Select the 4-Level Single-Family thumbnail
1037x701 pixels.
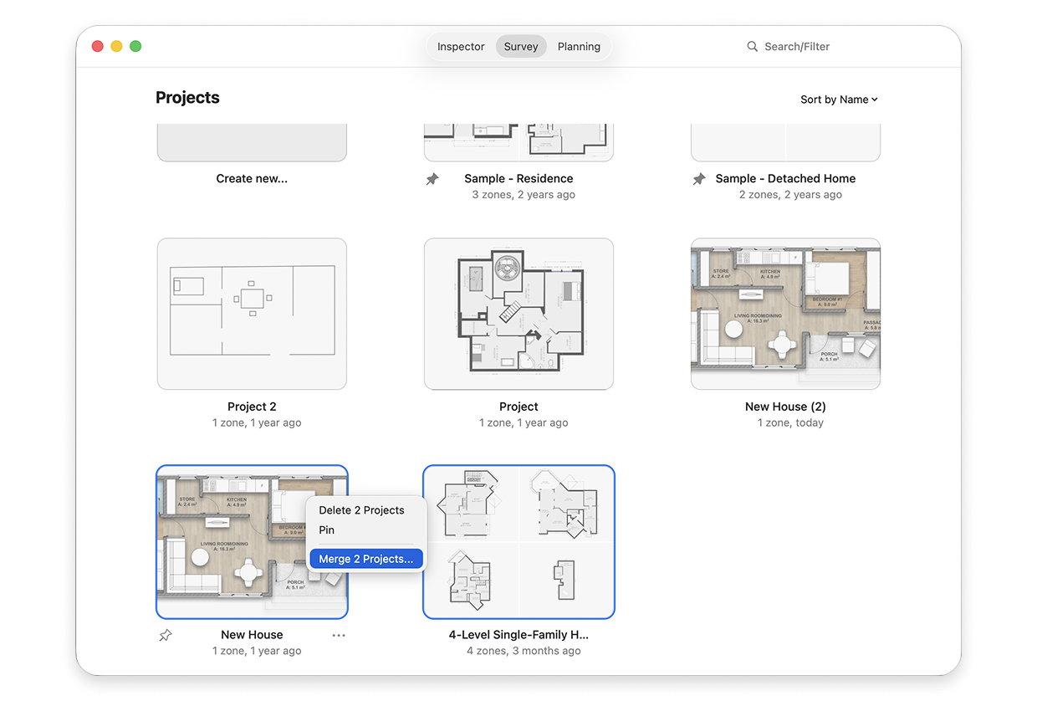pos(518,542)
